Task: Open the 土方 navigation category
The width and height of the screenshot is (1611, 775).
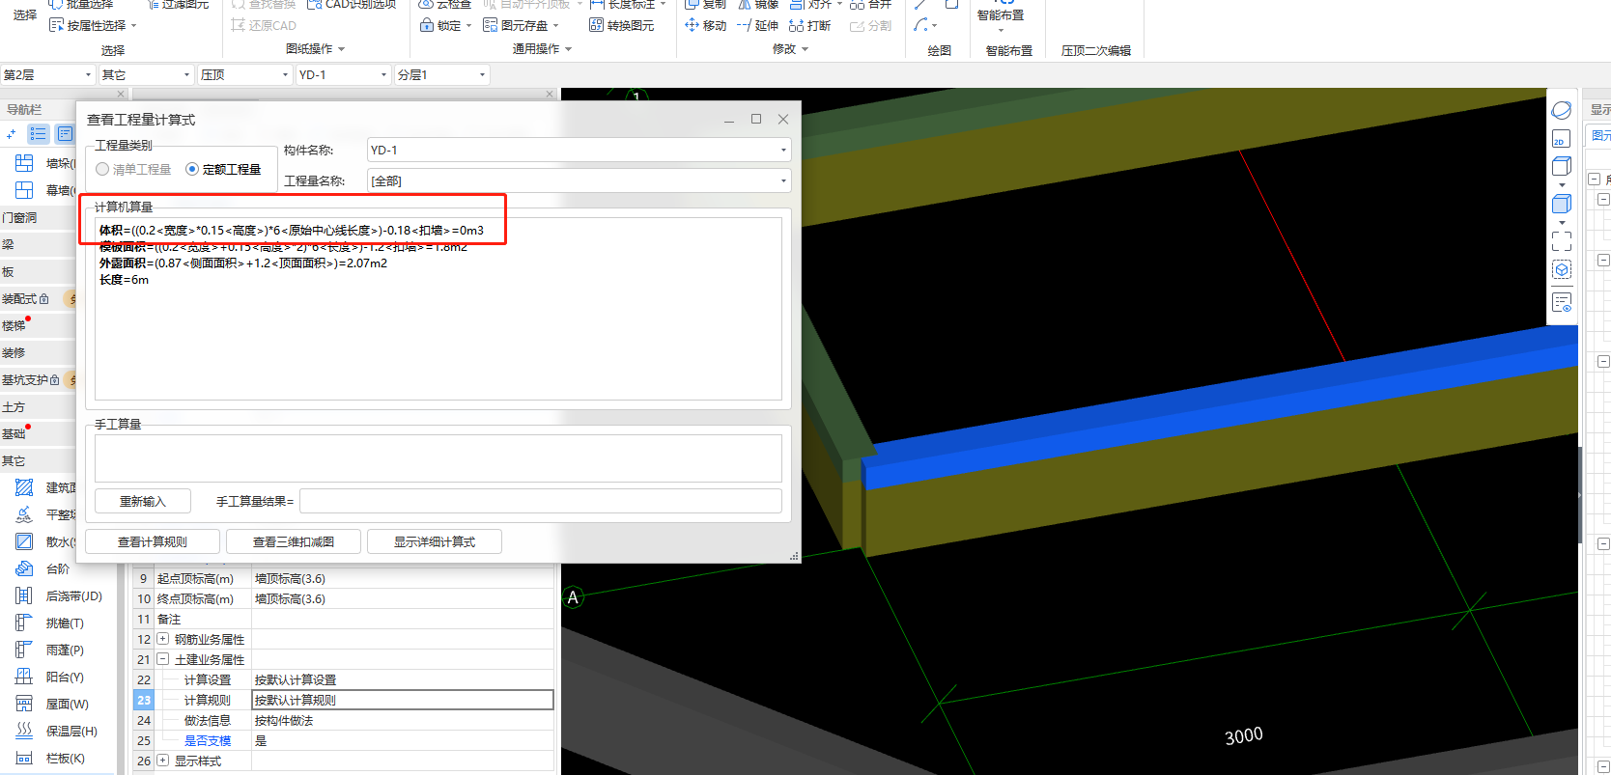Action: tap(38, 407)
